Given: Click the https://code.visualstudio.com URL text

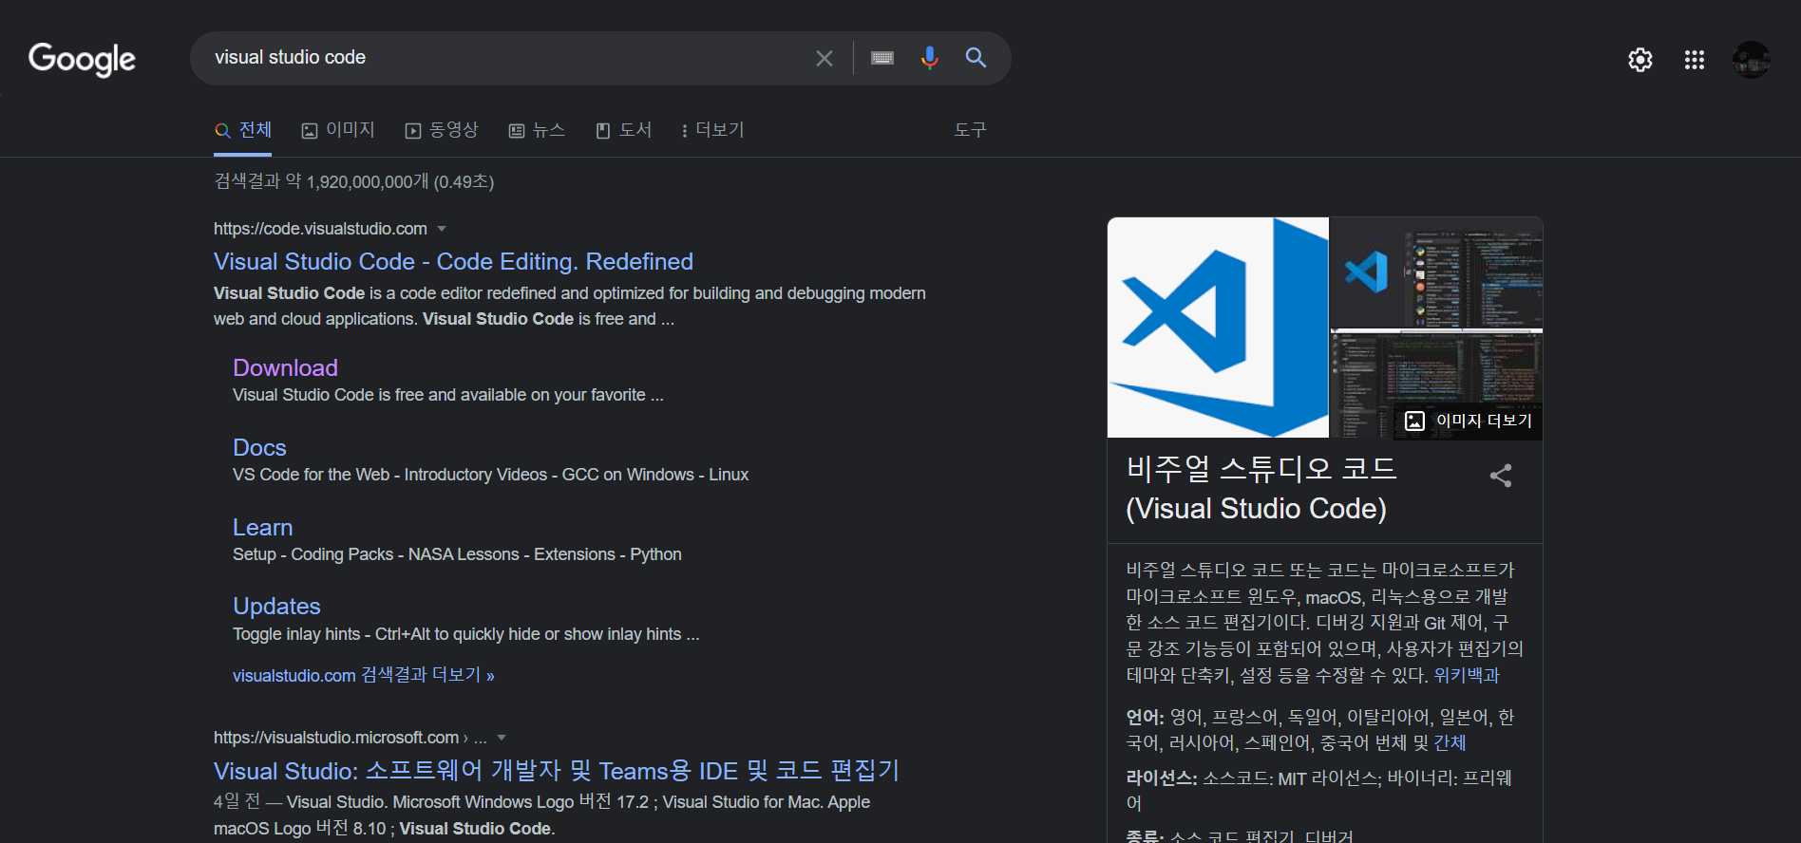Looking at the screenshot, I should (x=320, y=229).
